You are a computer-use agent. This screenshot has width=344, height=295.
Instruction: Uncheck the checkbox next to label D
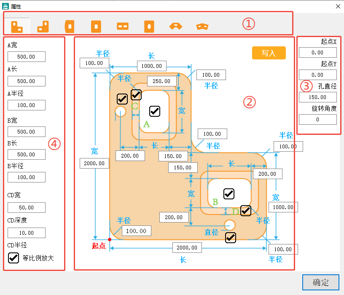pos(246,211)
